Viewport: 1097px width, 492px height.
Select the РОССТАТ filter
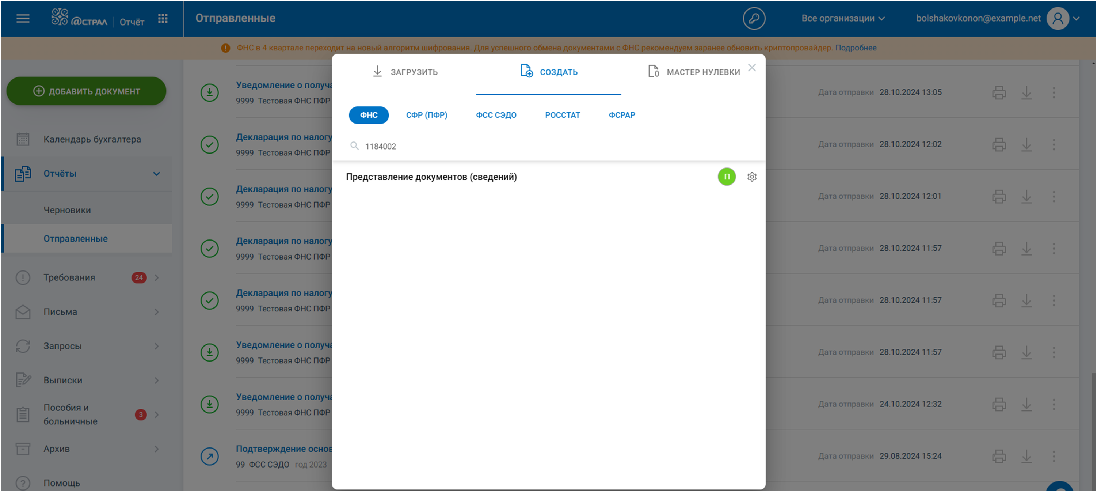pyautogui.click(x=562, y=115)
